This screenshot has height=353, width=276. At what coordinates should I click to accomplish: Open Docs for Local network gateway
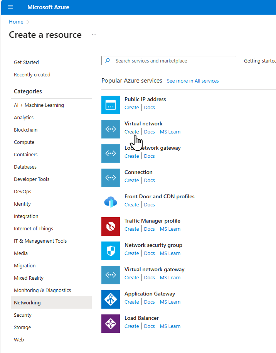click(x=149, y=156)
